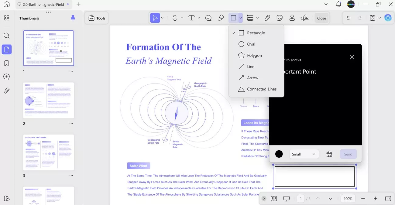This screenshot has width=395, height=205.
Task: Select the cursor selection tool
Action: (155, 18)
